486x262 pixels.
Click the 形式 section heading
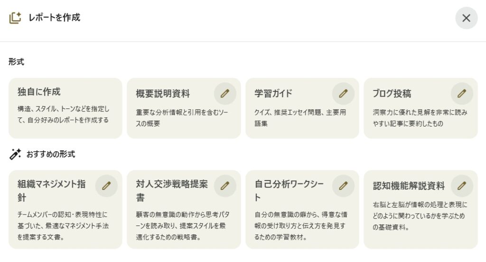(16, 62)
